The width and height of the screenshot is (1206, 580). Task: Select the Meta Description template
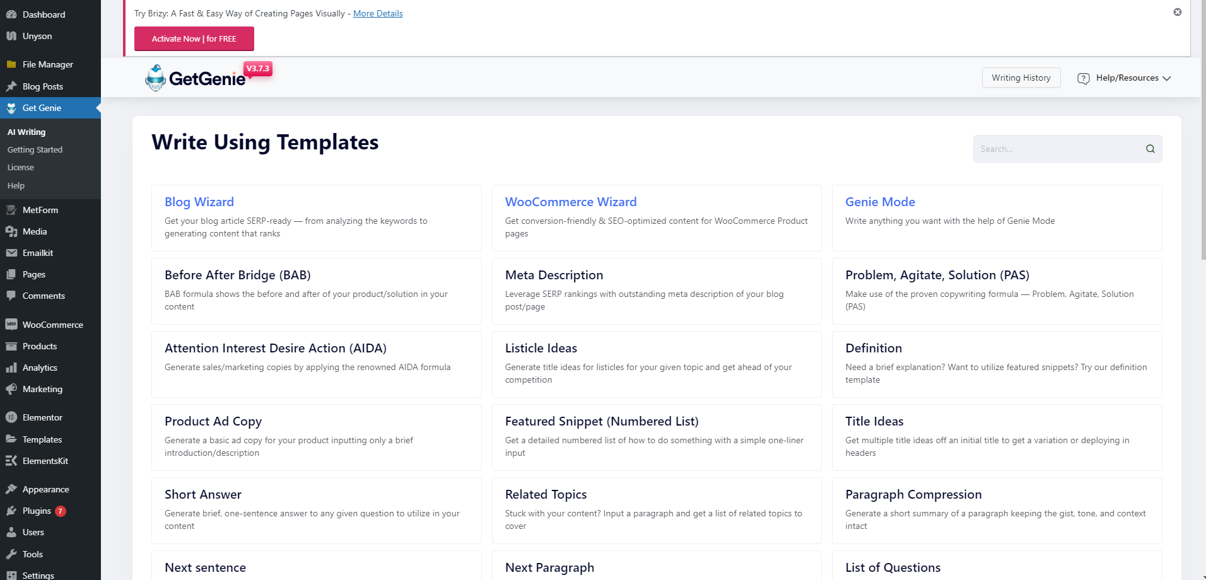point(657,291)
